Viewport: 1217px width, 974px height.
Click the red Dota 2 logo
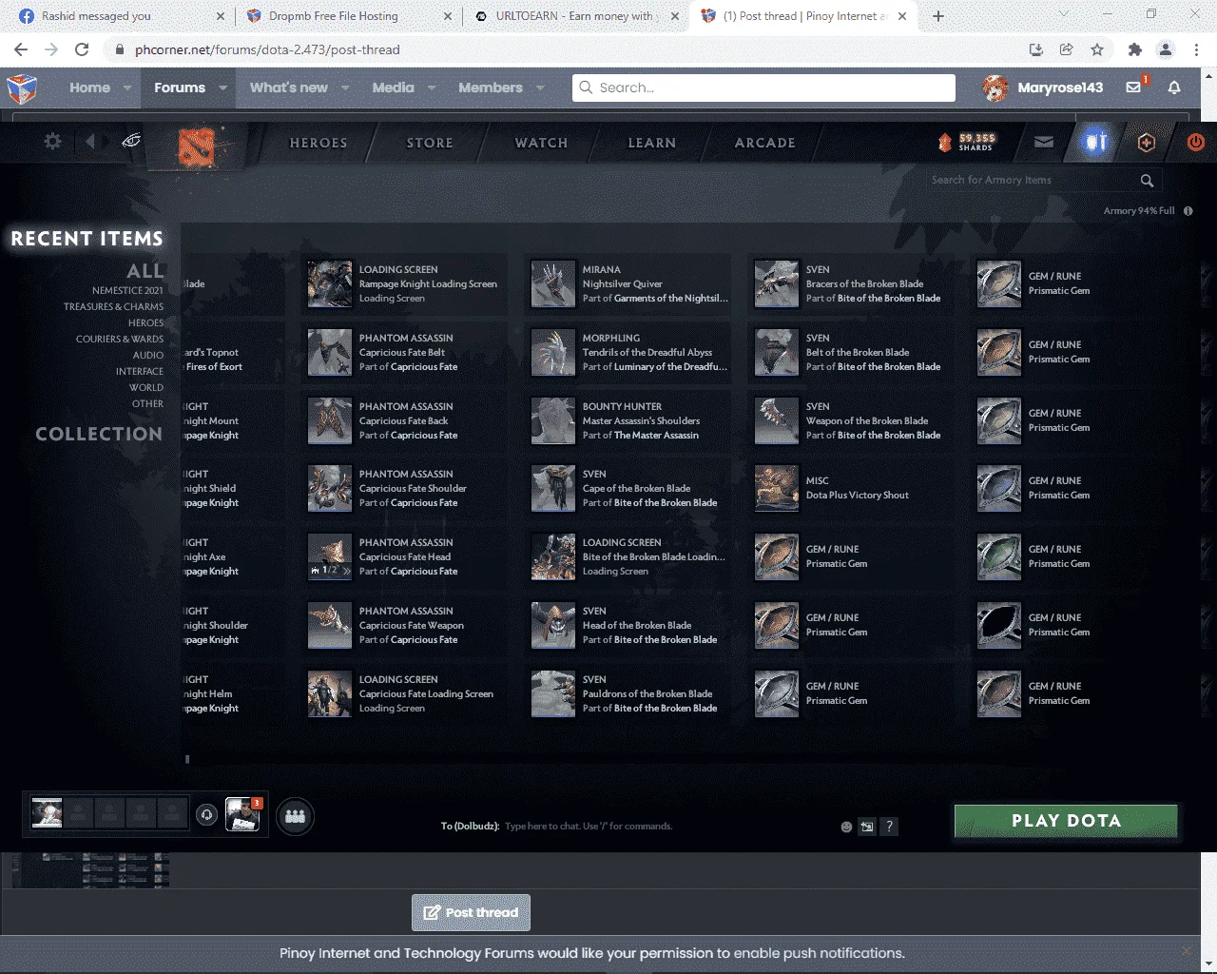(x=197, y=146)
